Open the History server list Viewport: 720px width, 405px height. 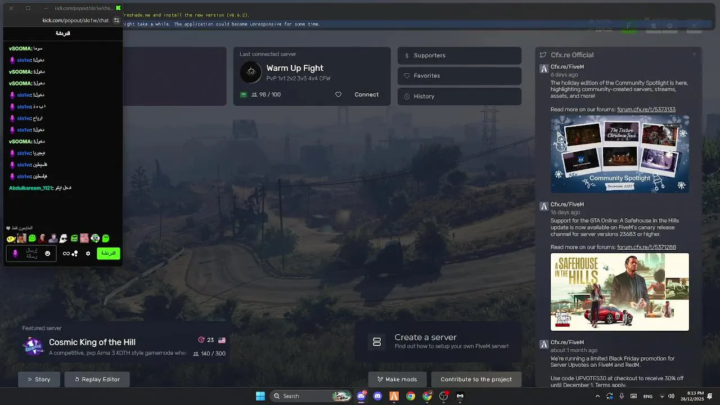[460, 96]
